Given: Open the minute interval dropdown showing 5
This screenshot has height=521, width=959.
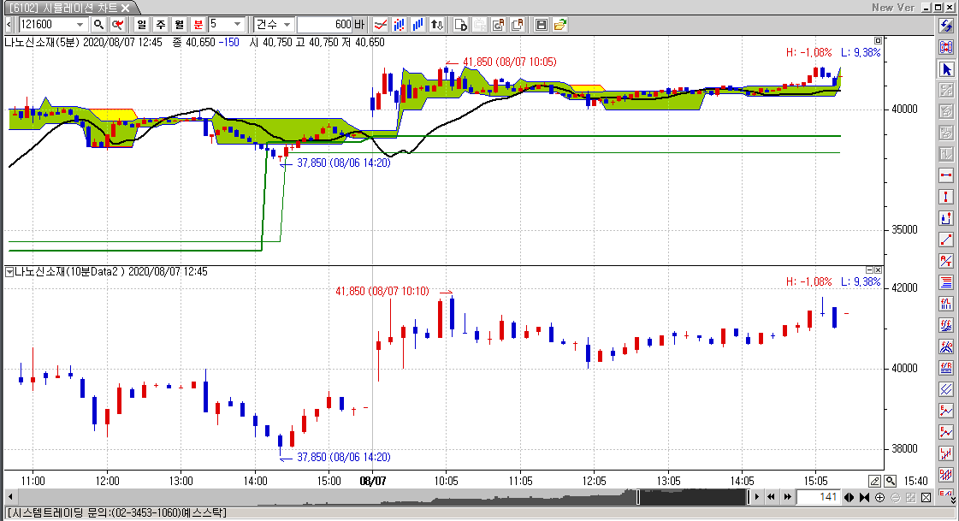Looking at the screenshot, I should (238, 25).
